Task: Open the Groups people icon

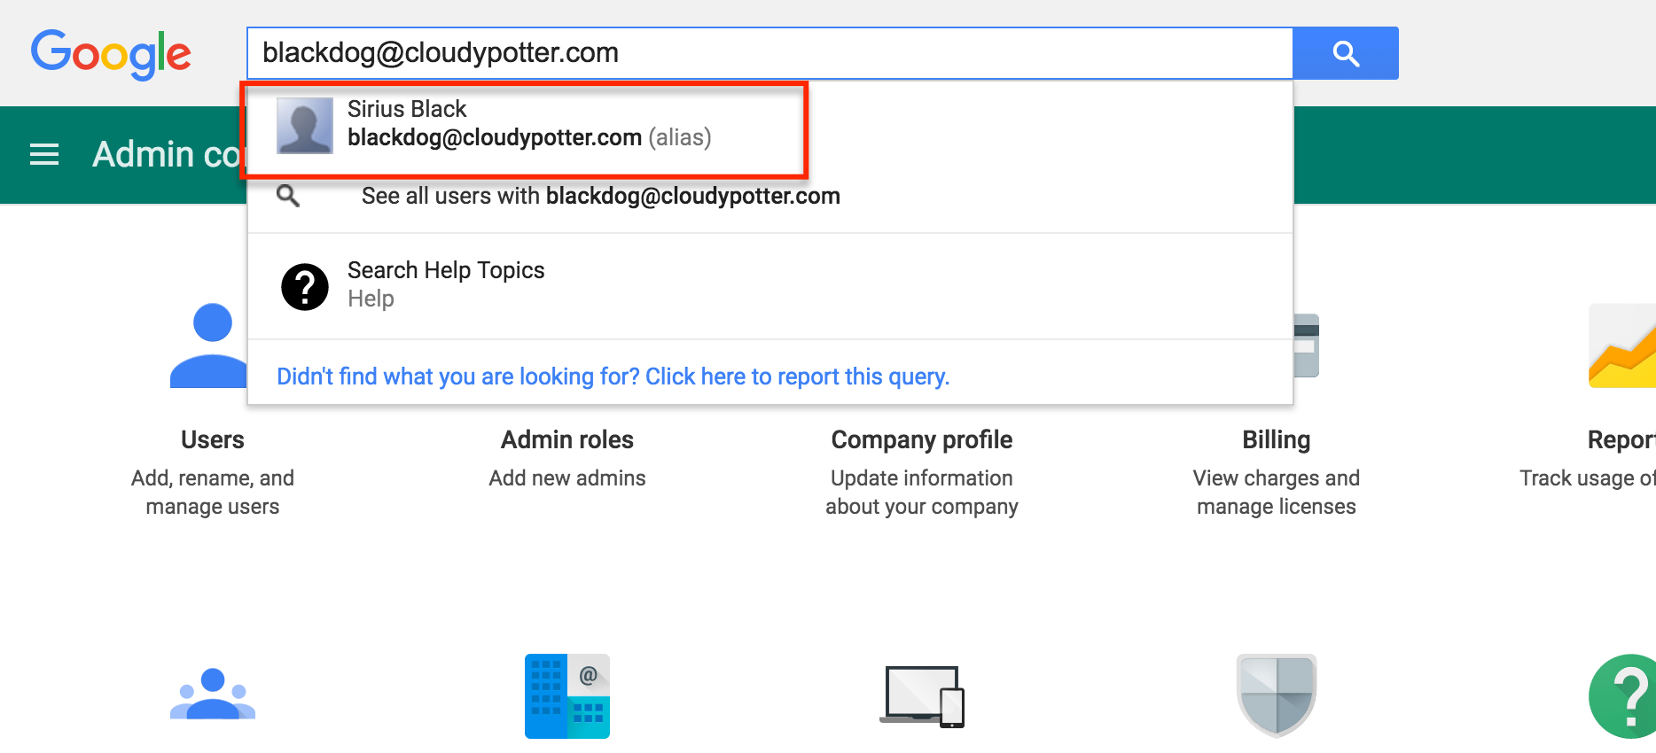Action: click(213, 695)
